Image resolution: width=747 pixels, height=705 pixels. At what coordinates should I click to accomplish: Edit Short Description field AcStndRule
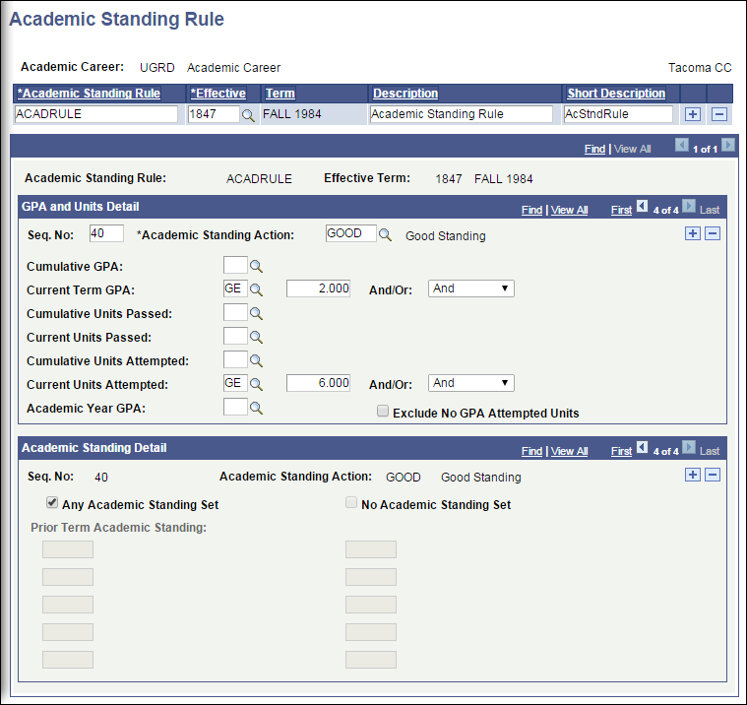point(618,114)
